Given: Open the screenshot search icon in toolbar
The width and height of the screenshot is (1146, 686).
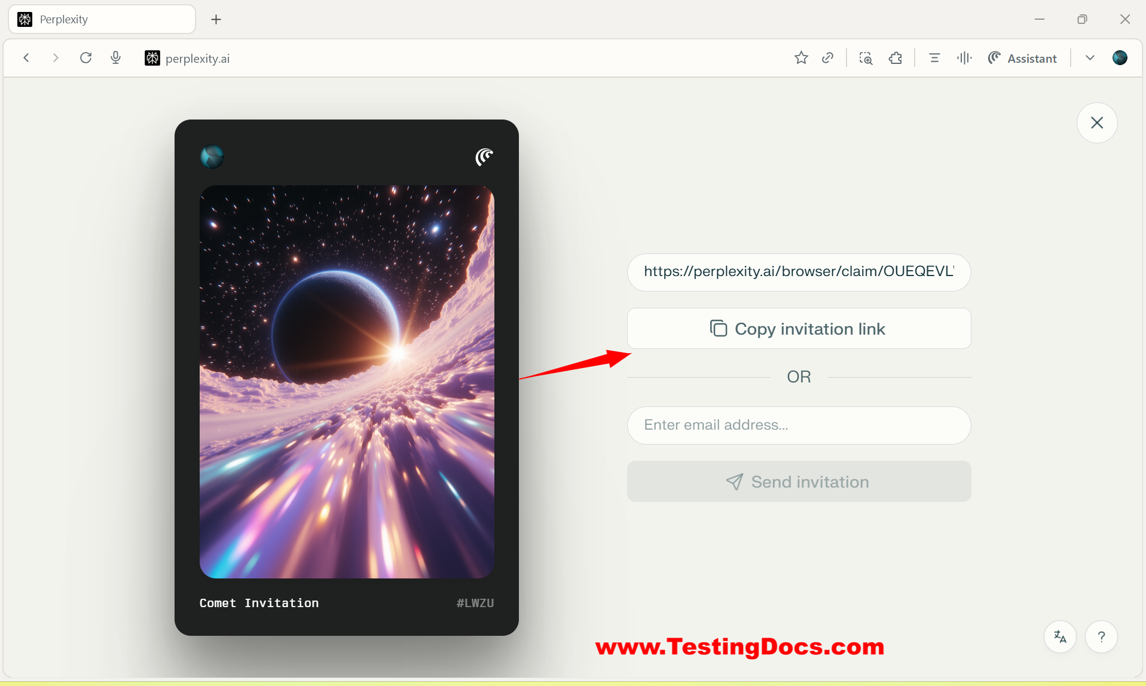Looking at the screenshot, I should (x=866, y=58).
